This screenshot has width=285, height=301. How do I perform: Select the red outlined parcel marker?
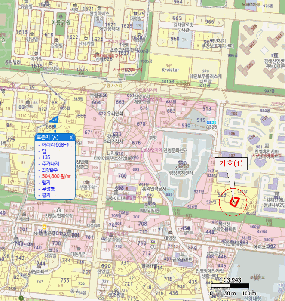tap(235, 202)
